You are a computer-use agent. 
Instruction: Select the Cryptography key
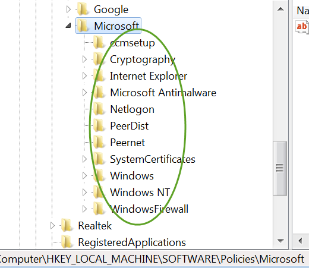(143, 59)
